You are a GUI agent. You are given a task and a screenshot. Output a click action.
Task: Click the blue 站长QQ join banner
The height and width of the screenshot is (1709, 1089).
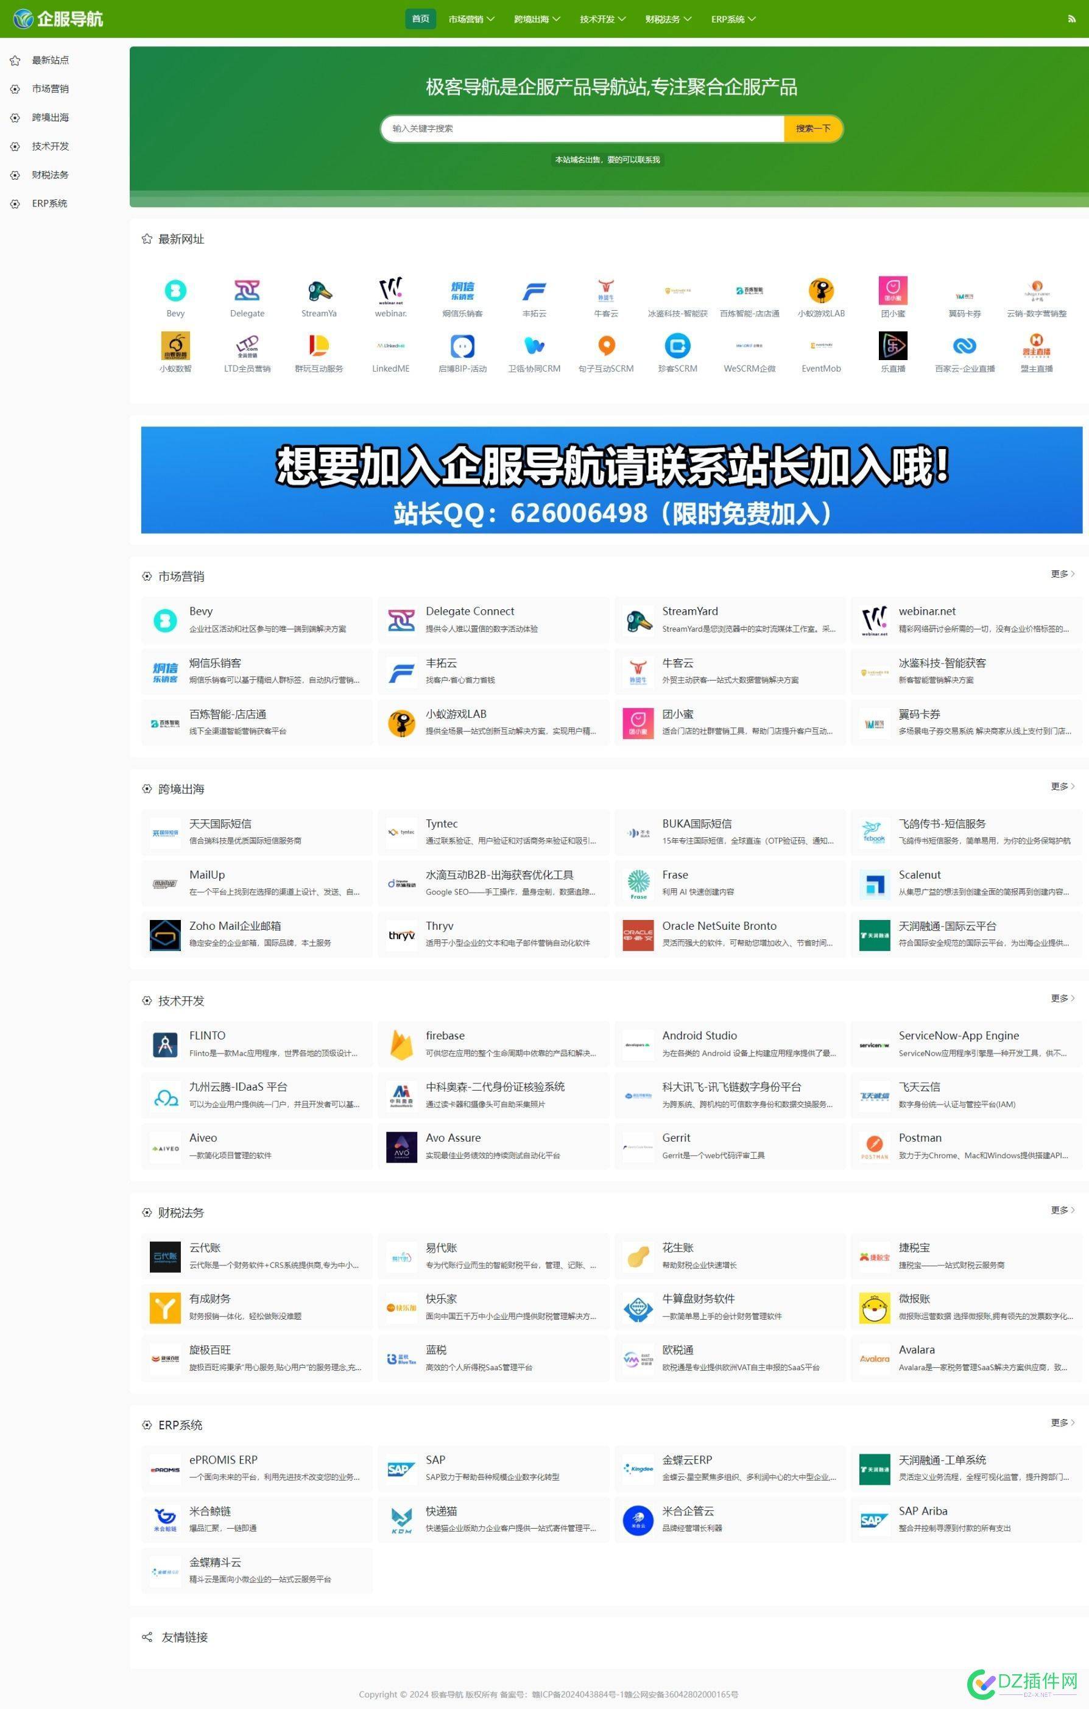click(611, 479)
